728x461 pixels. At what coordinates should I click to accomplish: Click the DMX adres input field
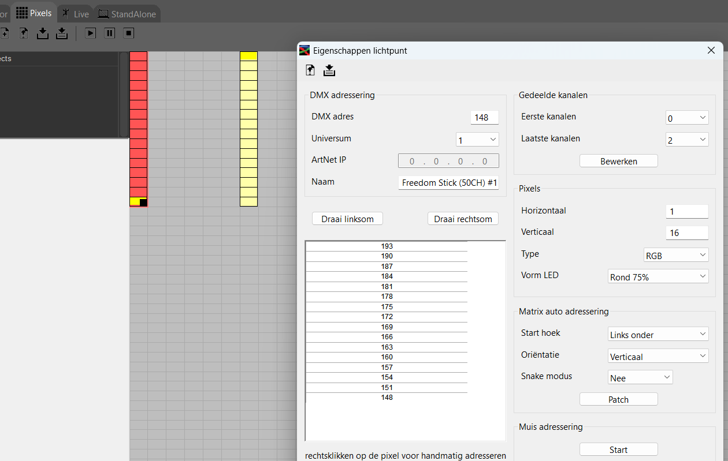(484, 117)
